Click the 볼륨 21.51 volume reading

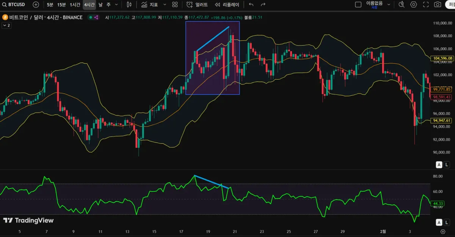click(x=253, y=17)
